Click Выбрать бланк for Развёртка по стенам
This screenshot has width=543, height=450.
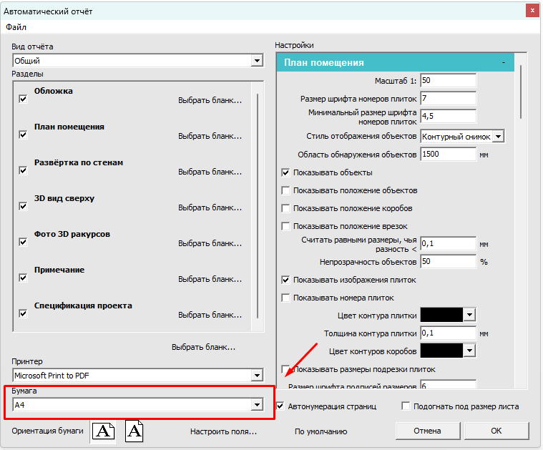click(x=210, y=172)
